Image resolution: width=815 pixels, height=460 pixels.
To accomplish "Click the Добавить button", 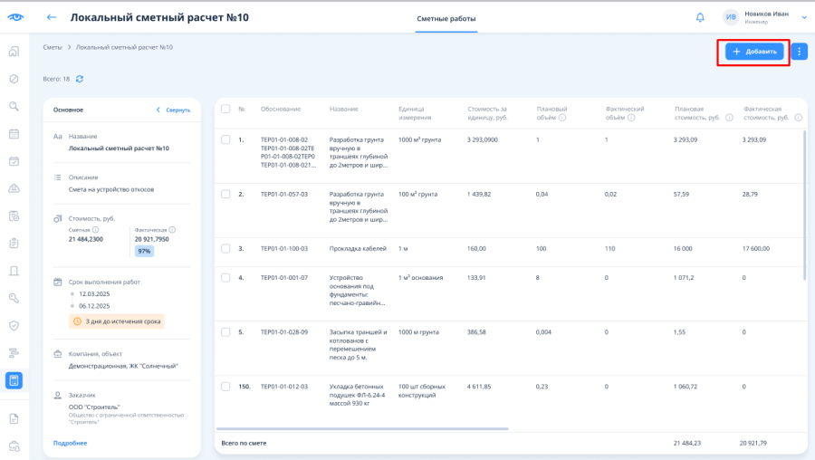I will [x=754, y=52].
